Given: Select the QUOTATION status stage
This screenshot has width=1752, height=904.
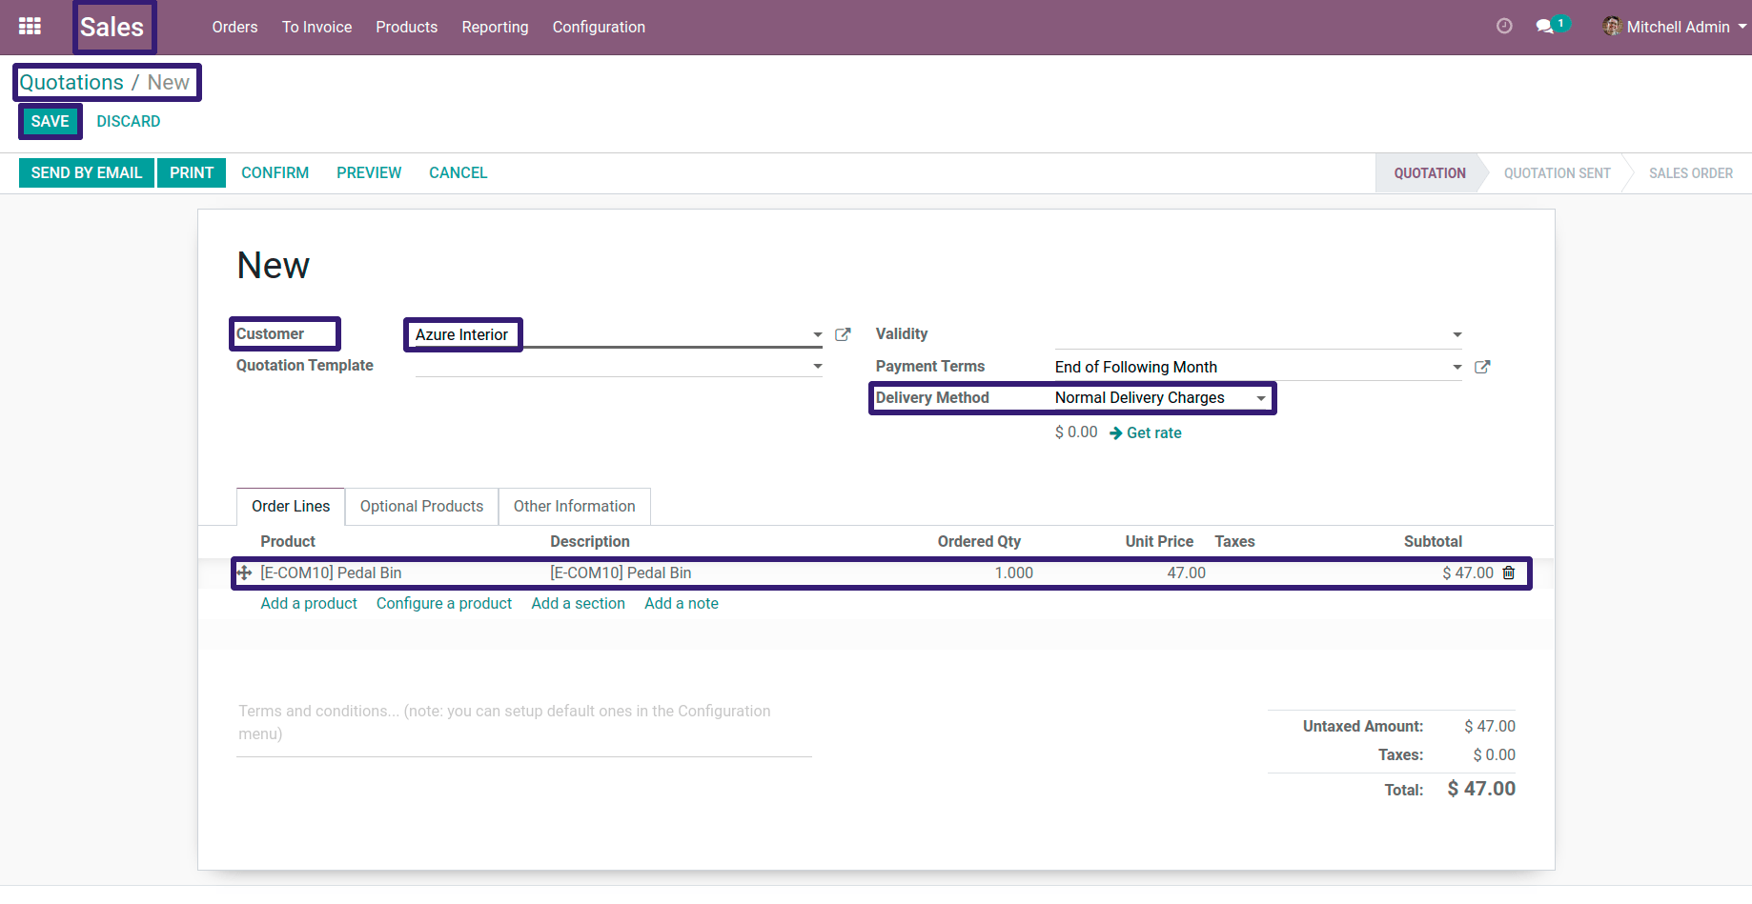Looking at the screenshot, I should point(1429,172).
